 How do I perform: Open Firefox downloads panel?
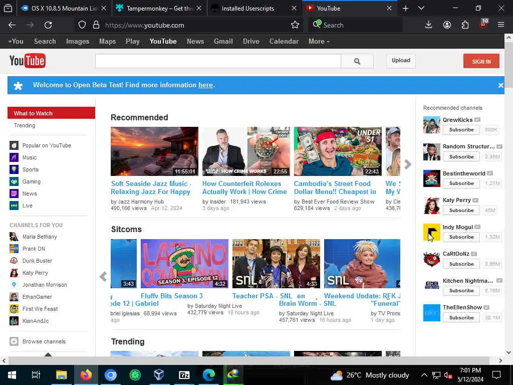tap(428, 25)
